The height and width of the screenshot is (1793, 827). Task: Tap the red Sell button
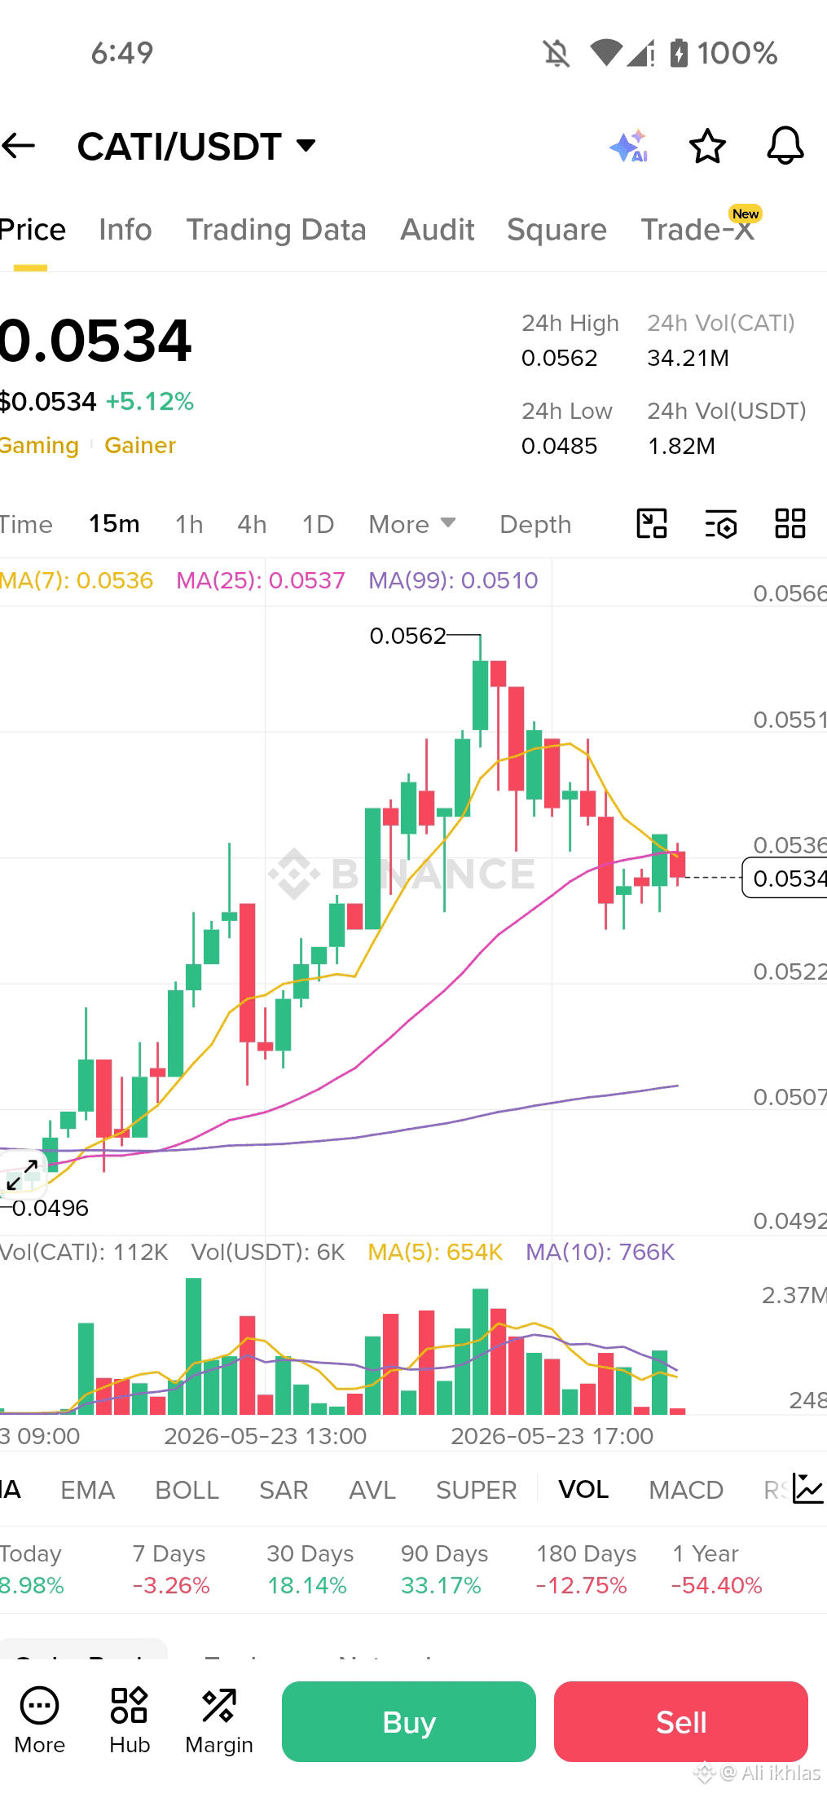point(681,1721)
